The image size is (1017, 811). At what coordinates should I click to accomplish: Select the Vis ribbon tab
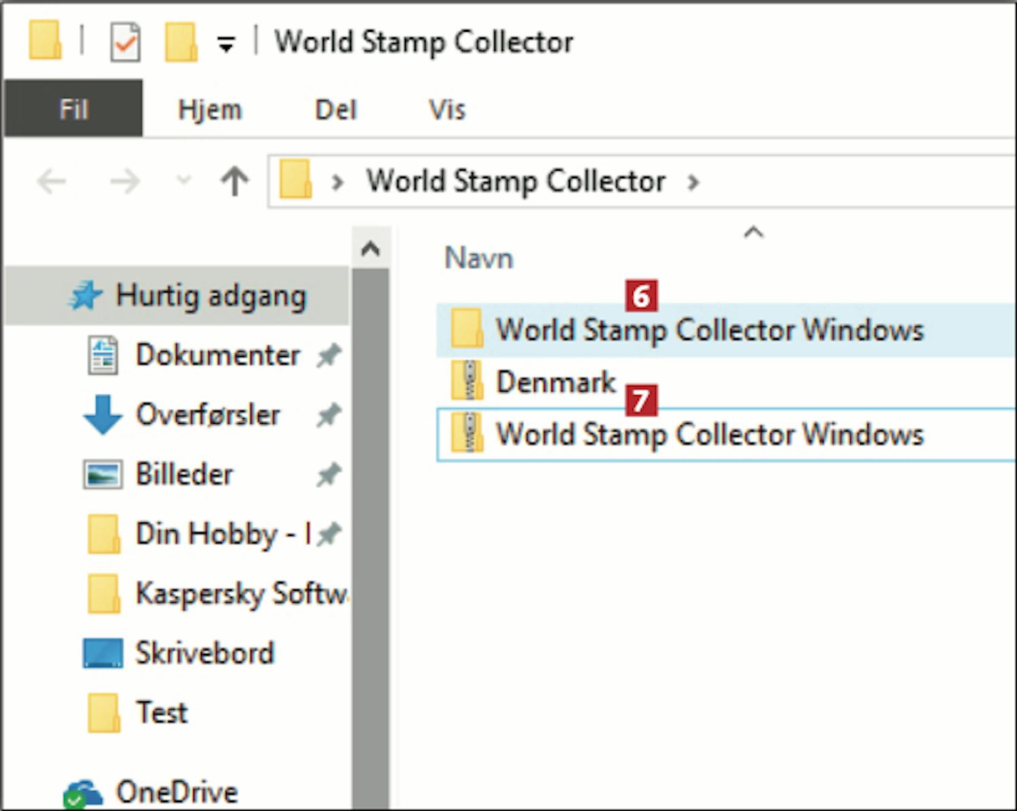447,109
